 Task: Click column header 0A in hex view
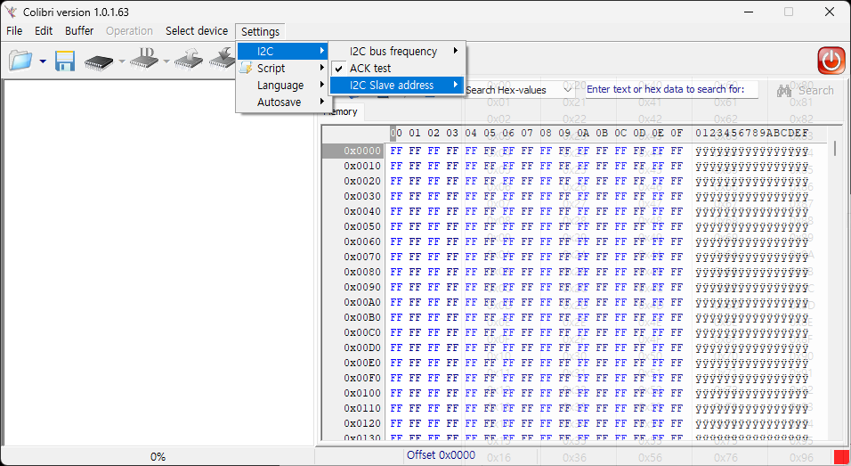pos(583,133)
